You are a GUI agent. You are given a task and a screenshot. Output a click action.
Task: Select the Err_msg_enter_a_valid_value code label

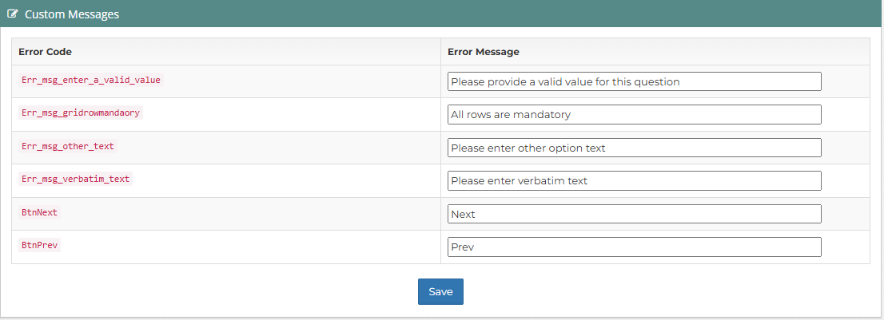click(91, 80)
